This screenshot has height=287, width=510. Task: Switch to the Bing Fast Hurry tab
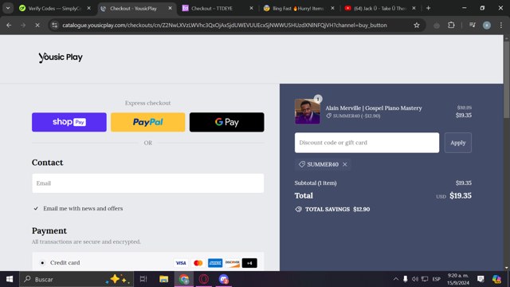click(x=299, y=9)
